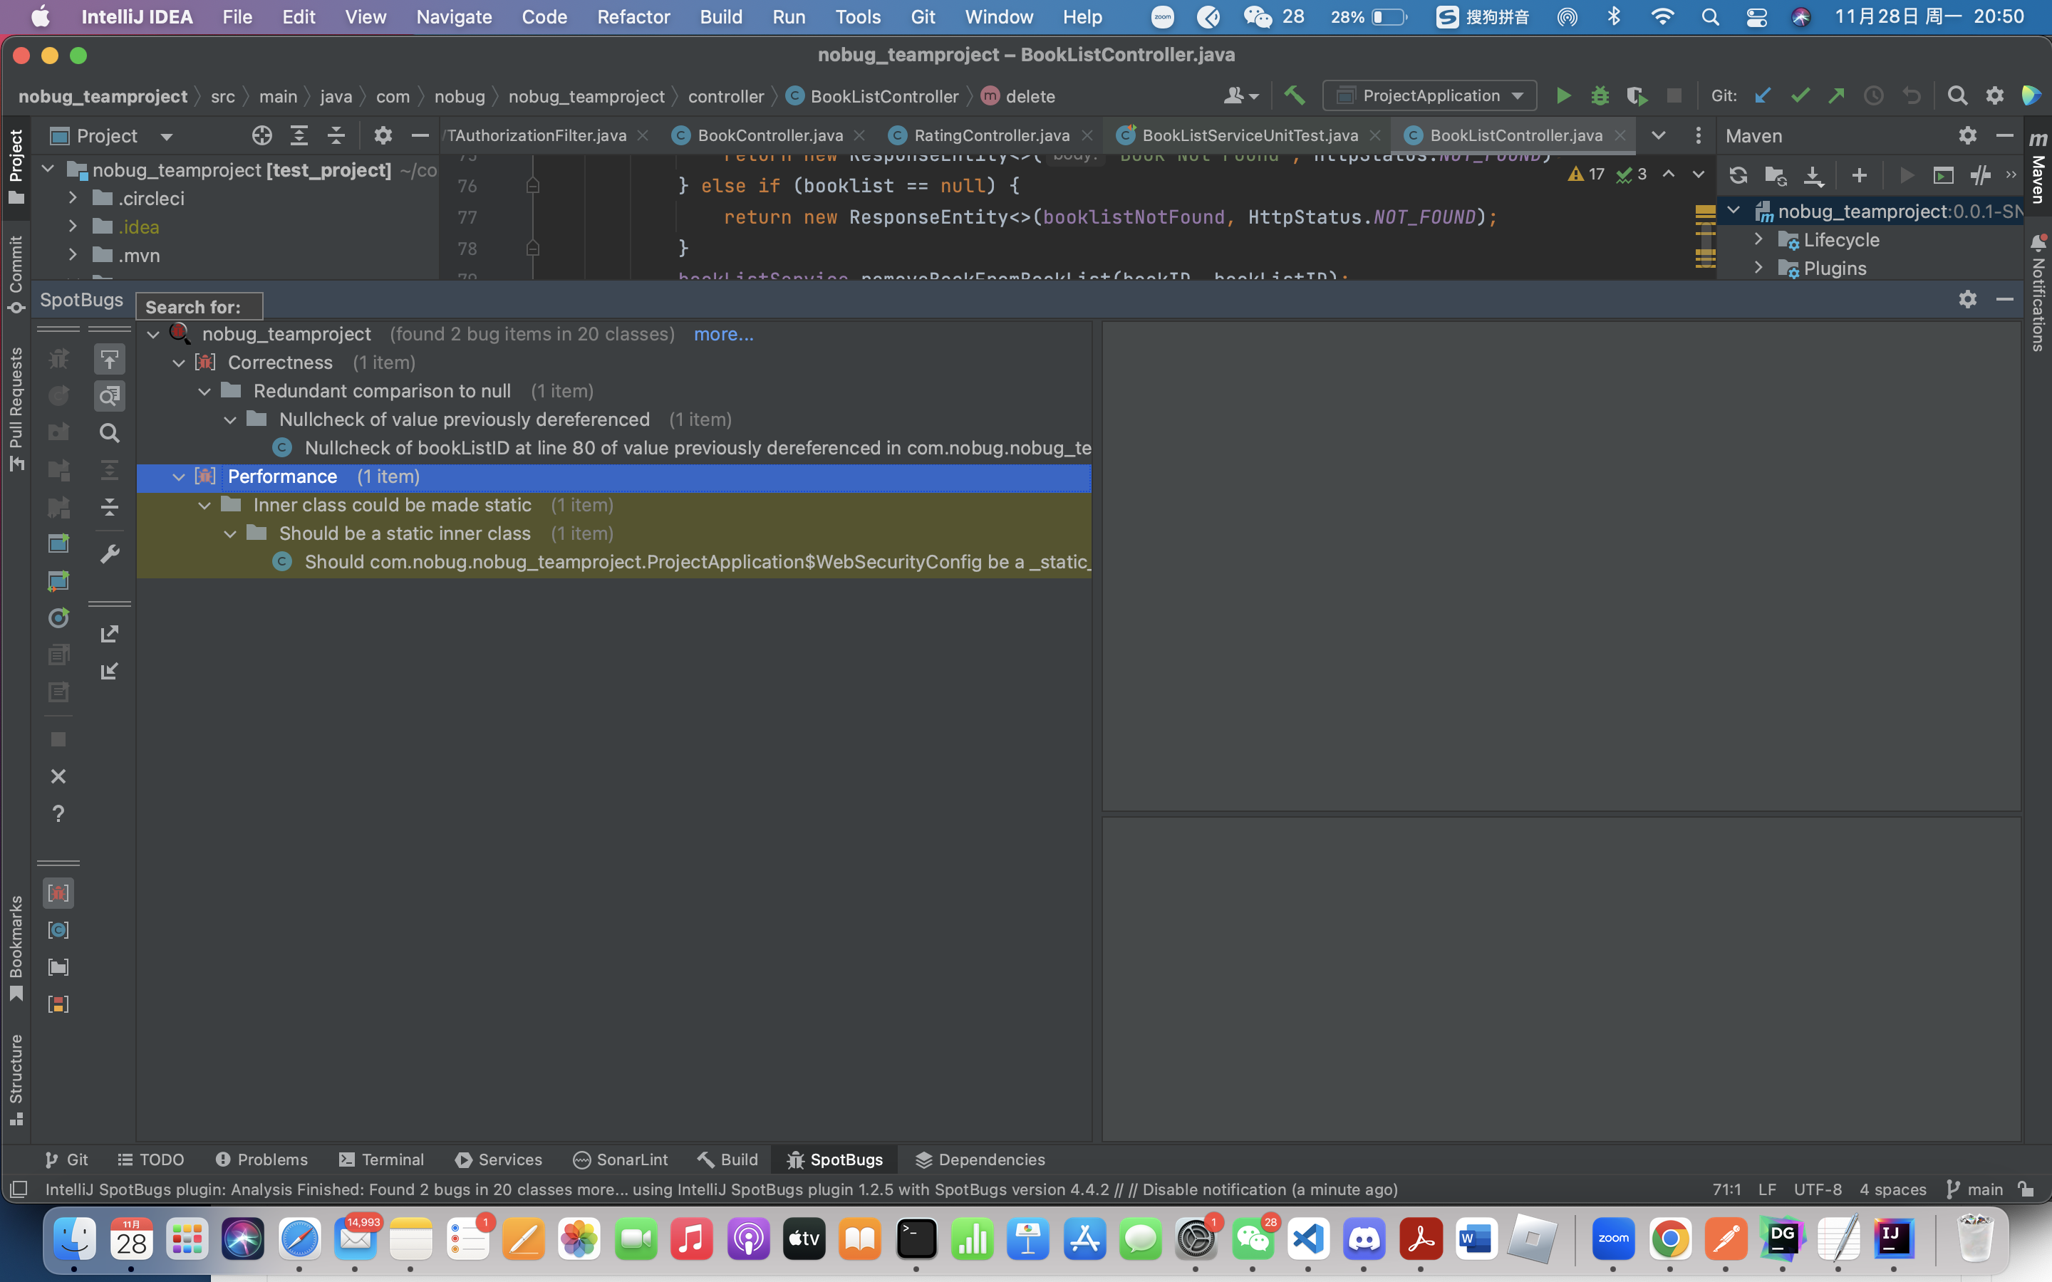Toggle autoscroll to source in SpotBugs
Screen dimensions: 2052x1282
point(110,360)
